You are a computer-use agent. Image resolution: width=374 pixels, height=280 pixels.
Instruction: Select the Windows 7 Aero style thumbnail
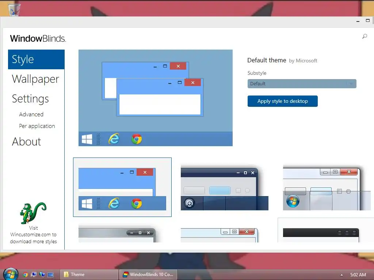tap(327, 188)
